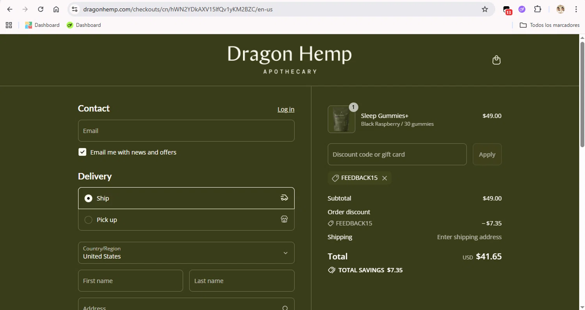Click the Subtotal label
The height and width of the screenshot is (310, 585).
[339, 198]
